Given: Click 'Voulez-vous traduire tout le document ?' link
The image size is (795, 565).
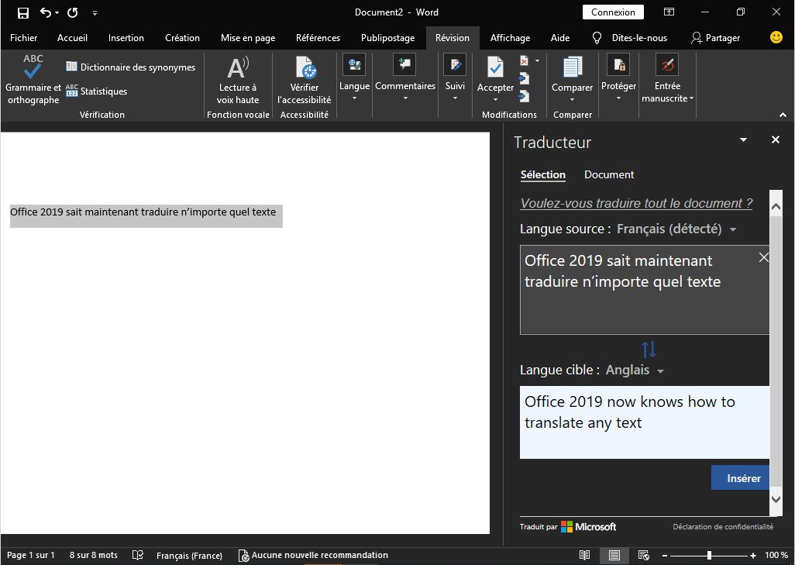Looking at the screenshot, I should click(636, 204).
